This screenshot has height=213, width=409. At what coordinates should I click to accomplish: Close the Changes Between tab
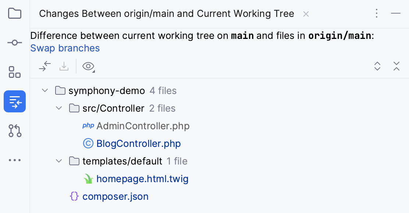pyautogui.click(x=306, y=14)
